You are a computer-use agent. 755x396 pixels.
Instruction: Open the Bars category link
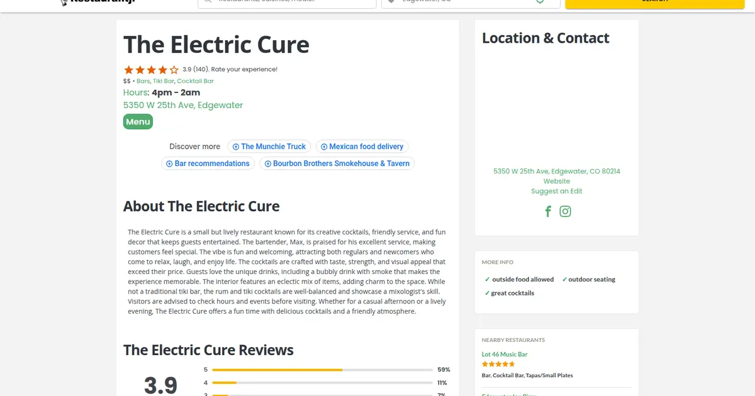click(143, 81)
